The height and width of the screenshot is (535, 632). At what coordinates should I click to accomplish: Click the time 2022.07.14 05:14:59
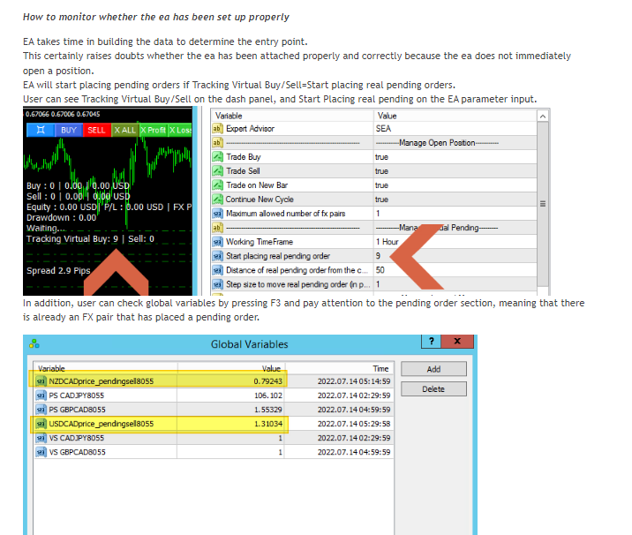354,381
